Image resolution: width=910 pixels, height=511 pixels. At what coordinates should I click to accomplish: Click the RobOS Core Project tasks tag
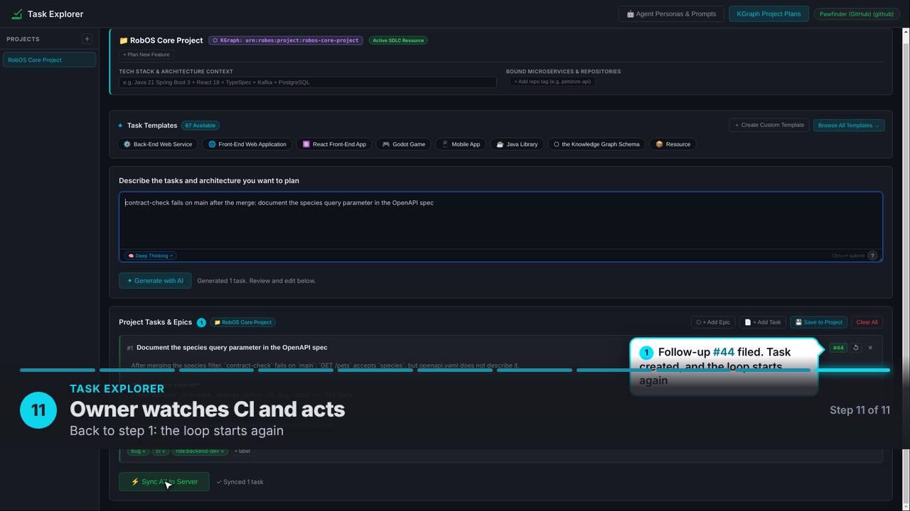242,322
